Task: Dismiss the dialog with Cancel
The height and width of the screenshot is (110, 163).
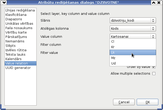Action: [124, 102]
